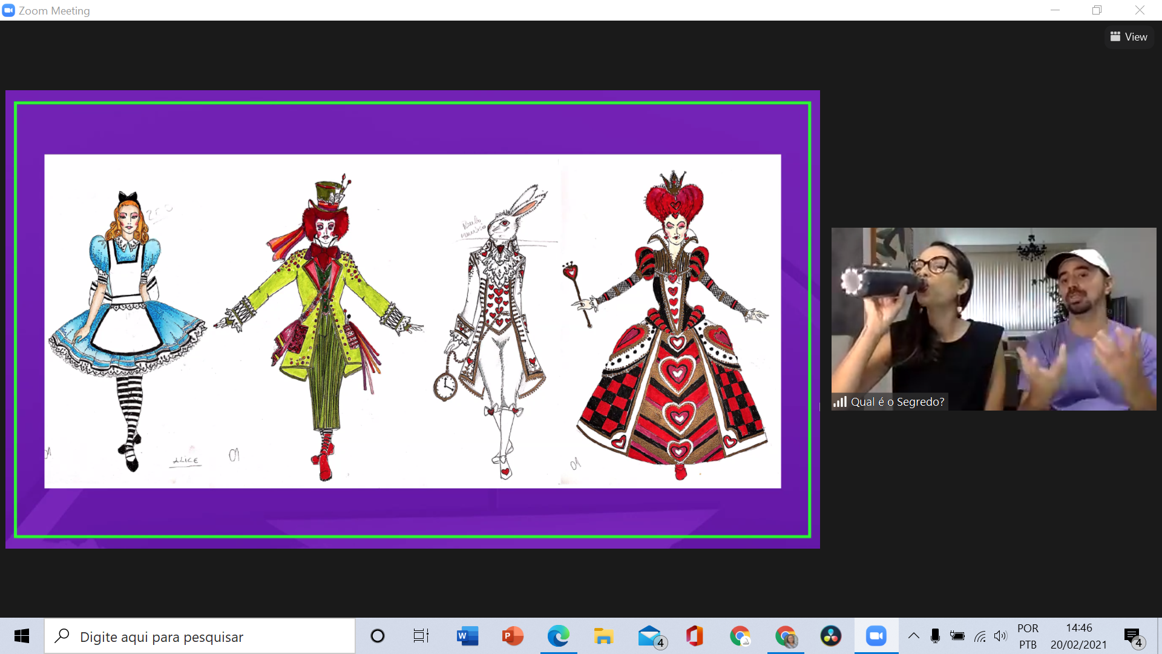Click the Digite aqui para pesquisar box
Viewport: 1162px width, 654px height.
(x=200, y=636)
